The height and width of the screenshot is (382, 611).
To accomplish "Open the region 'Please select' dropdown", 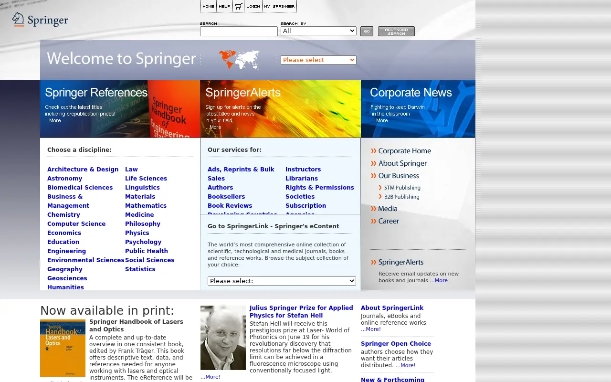I will coord(318,60).
